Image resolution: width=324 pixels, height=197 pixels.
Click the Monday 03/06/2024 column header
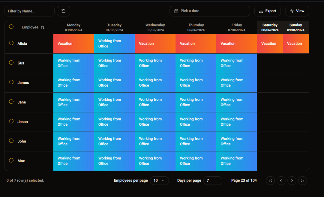[x=73, y=27]
